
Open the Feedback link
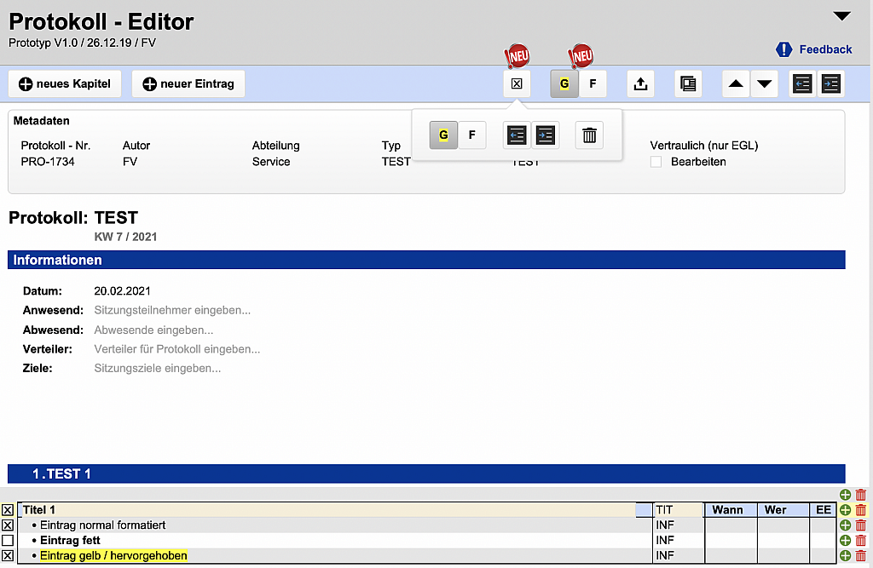(814, 49)
